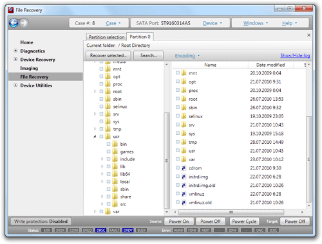Check the mnt checkbox in file list

pos(178,73)
